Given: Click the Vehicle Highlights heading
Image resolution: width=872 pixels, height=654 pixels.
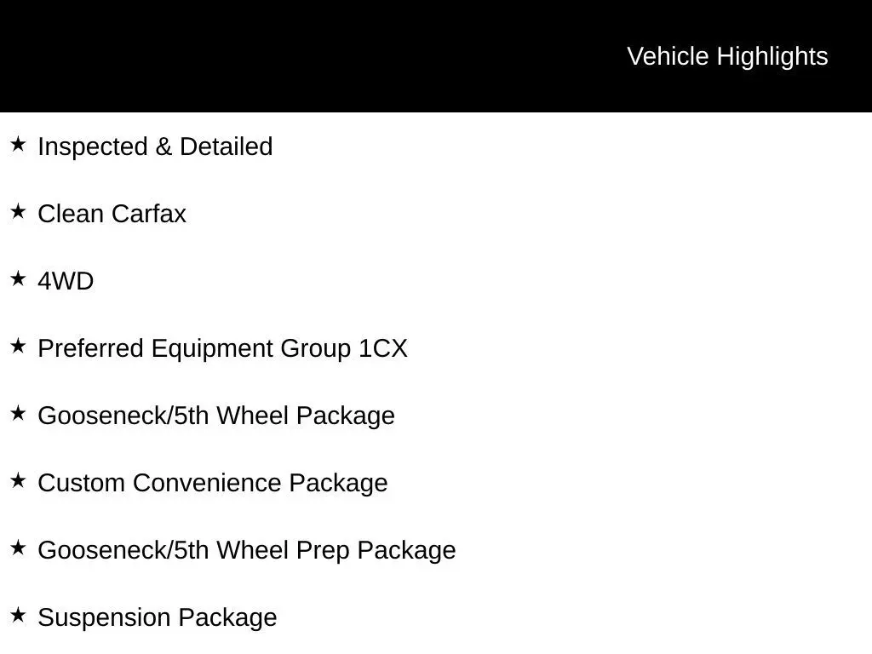Looking at the screenshot, I should pos(727,56).
